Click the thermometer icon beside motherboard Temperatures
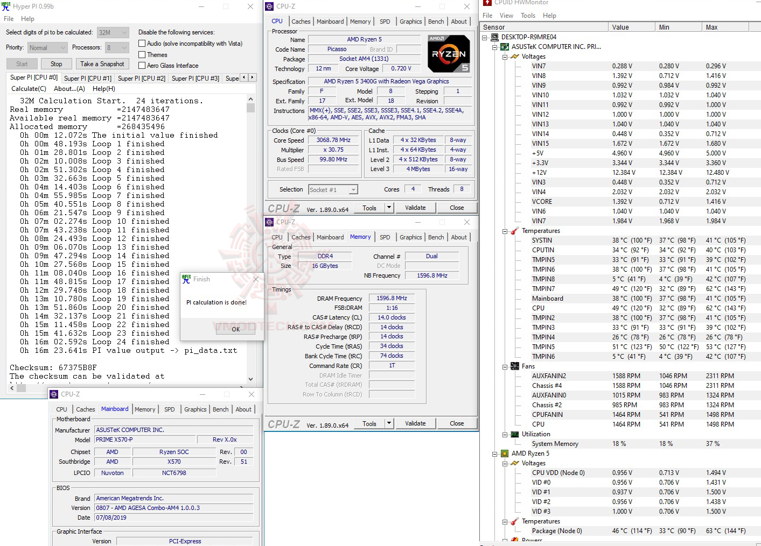The image size is (761, 546). 514,231
